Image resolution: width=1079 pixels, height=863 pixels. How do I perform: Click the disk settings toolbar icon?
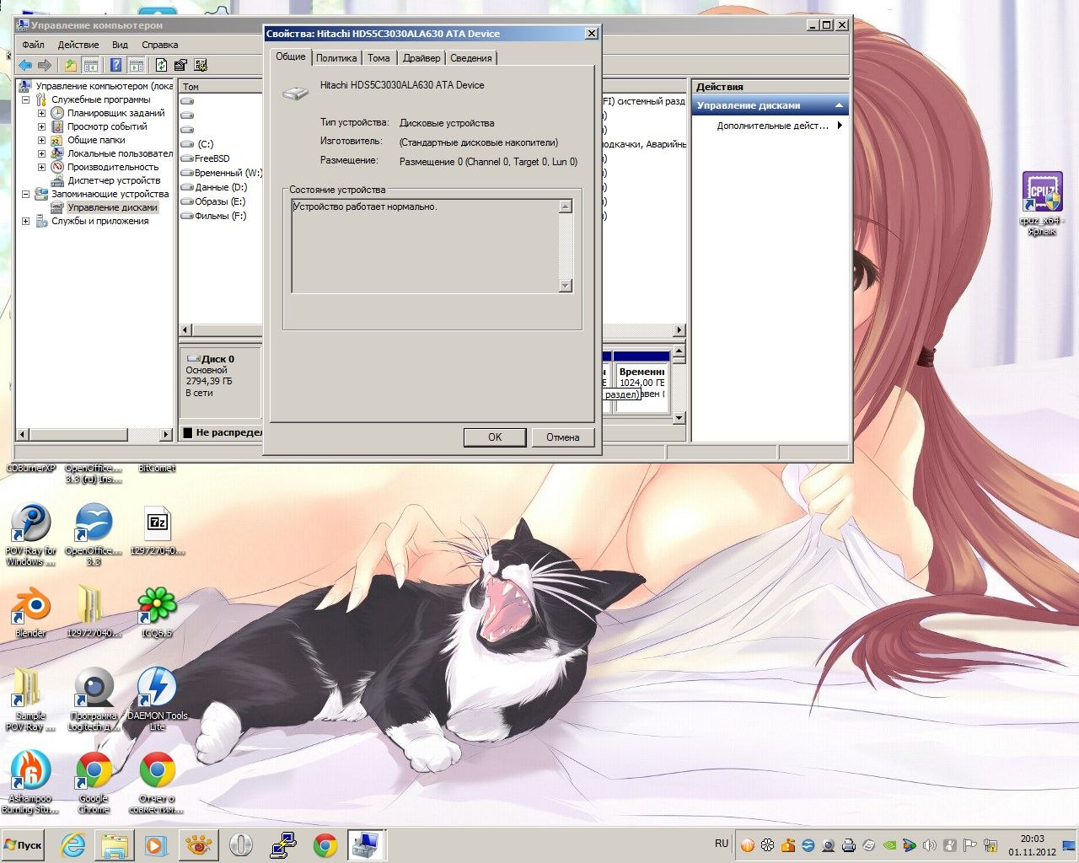coord(201,65)
